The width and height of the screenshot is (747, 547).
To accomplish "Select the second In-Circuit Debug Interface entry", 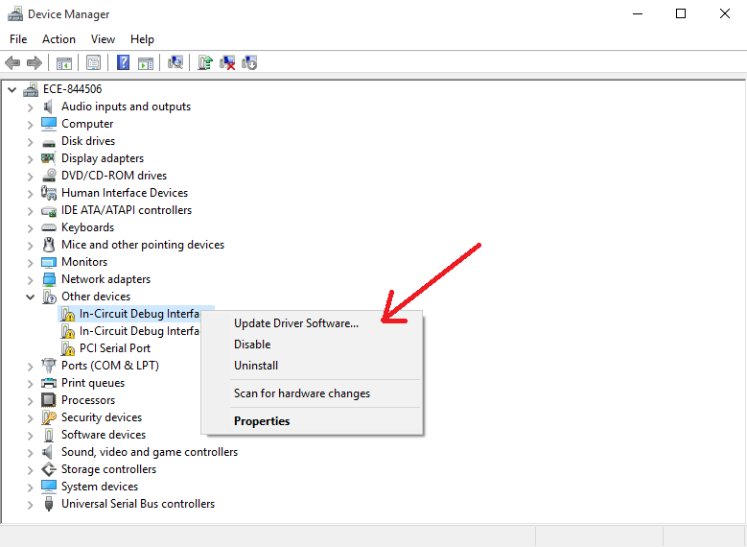I will (139, 331).
